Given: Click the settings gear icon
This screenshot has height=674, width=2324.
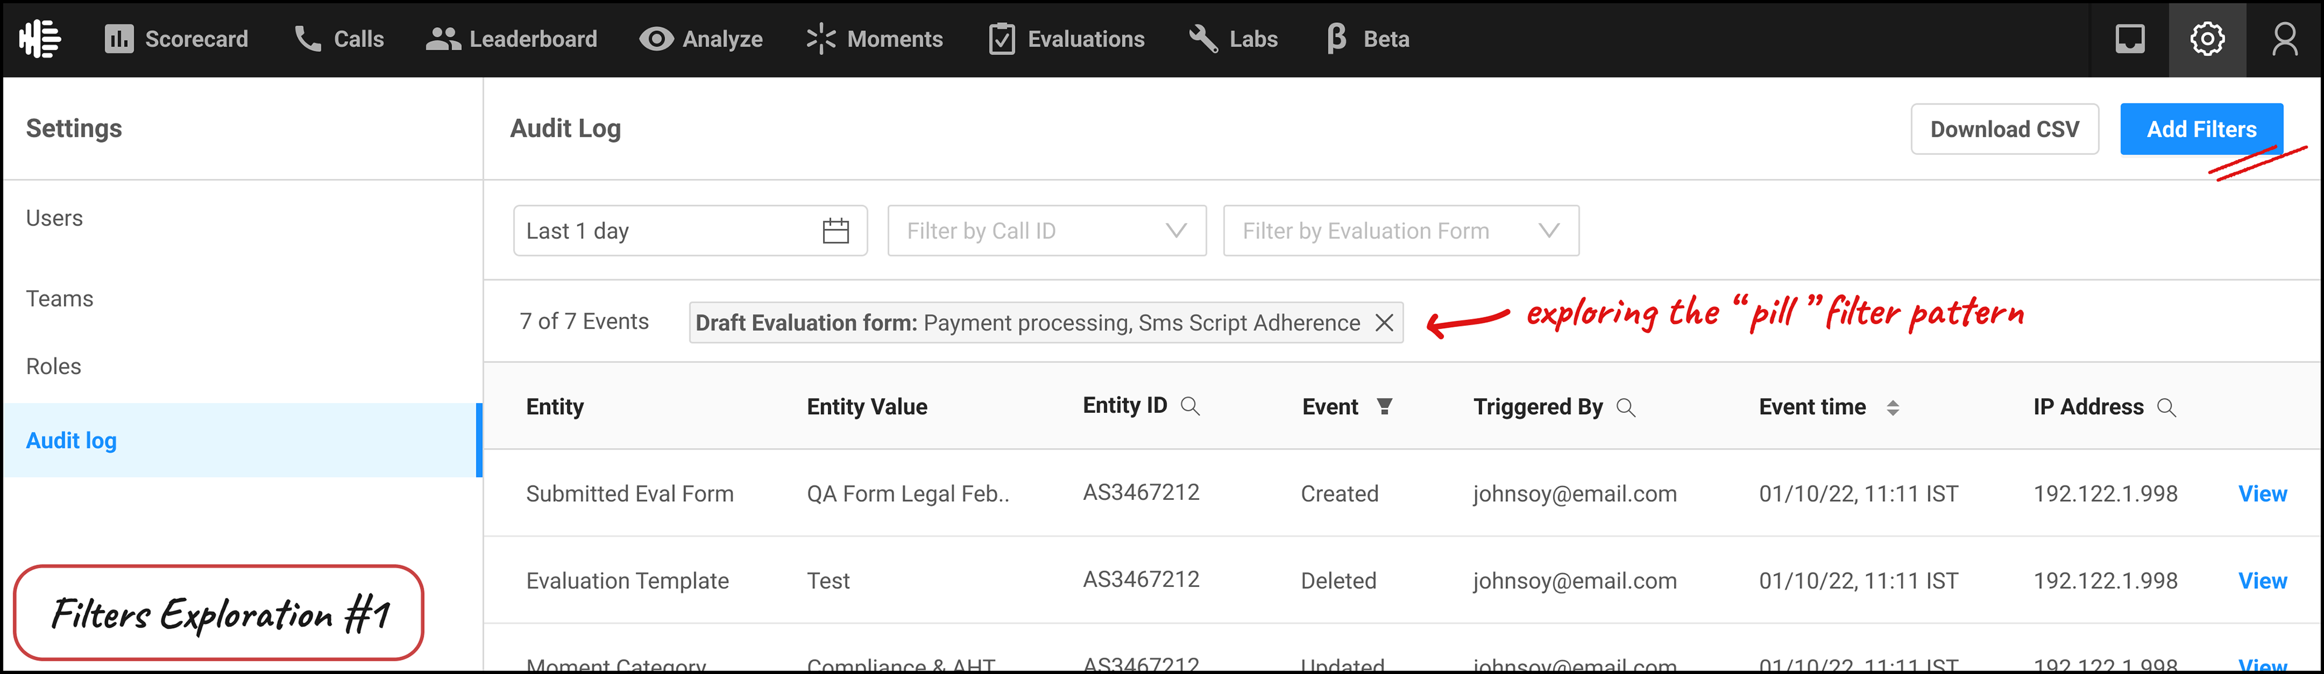Looking at the screenshot, I should point(2207,39).
